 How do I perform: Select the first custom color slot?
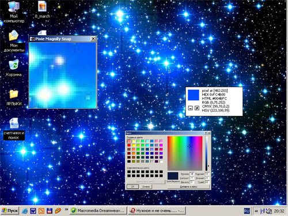pyautogui.click(x=129, y=172)
